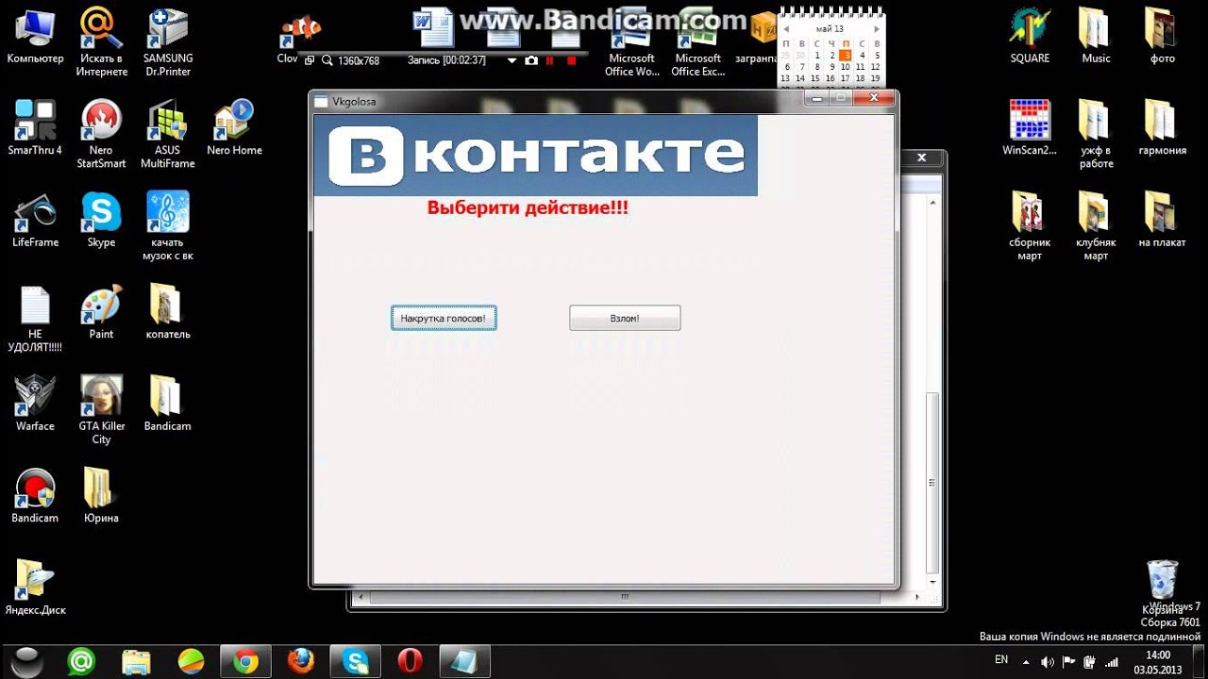This screenshot has width=1208, height=679.
Task: Open Nero Home shortcut
Action: pos(234,128)
